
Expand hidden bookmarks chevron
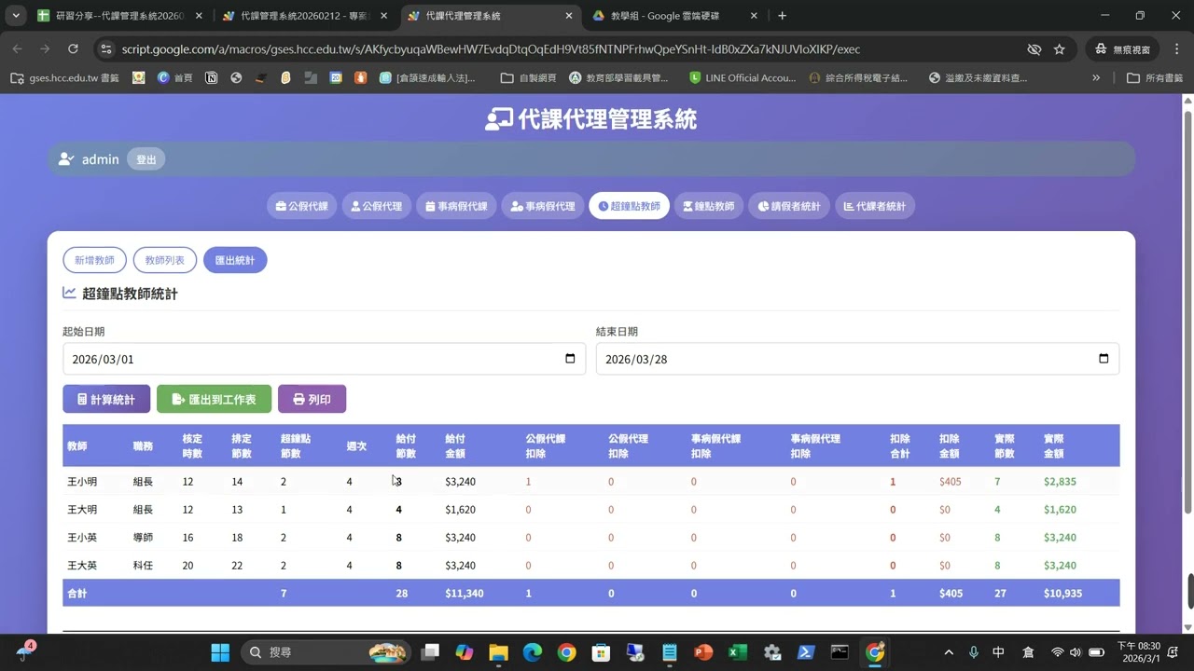[x=1096, y=77]
